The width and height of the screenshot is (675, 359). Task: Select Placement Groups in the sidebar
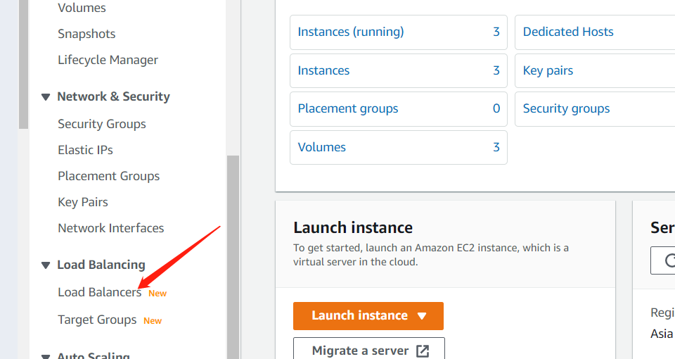click(108, 176)
